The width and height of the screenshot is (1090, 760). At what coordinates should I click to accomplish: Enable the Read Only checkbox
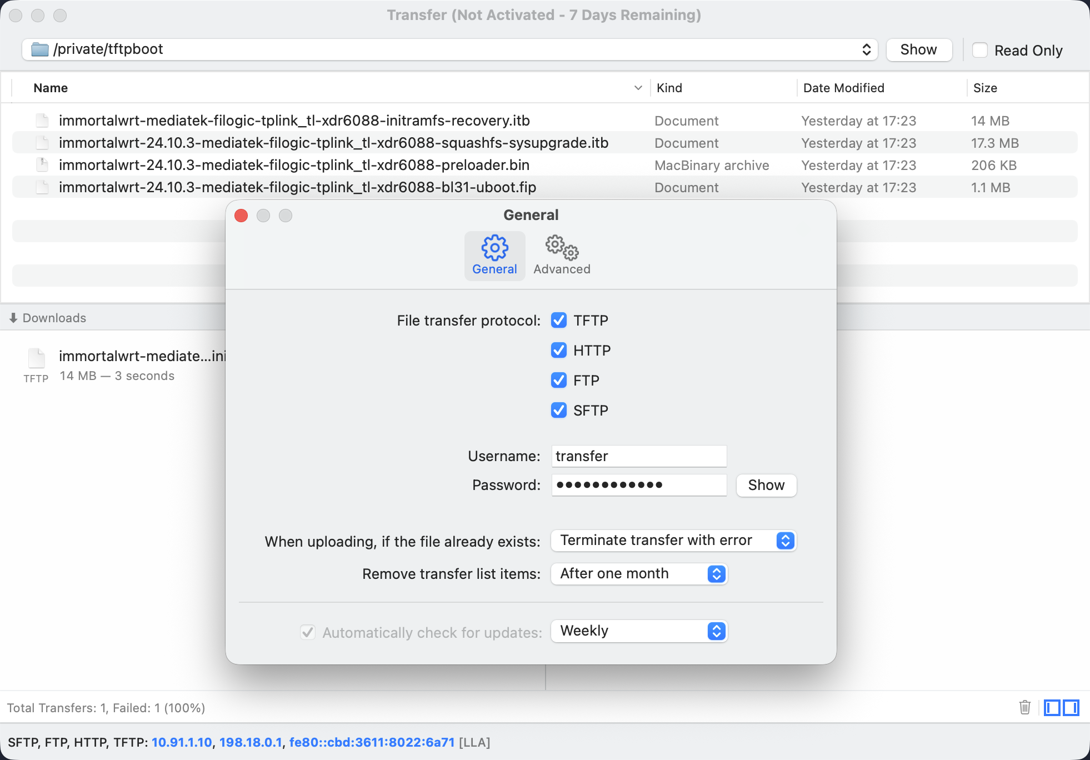(980, 50)
